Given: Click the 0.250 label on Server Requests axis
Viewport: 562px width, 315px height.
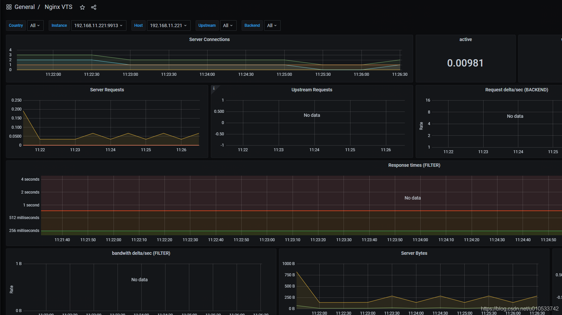Looking at the screenshot, I should point(17,100).
